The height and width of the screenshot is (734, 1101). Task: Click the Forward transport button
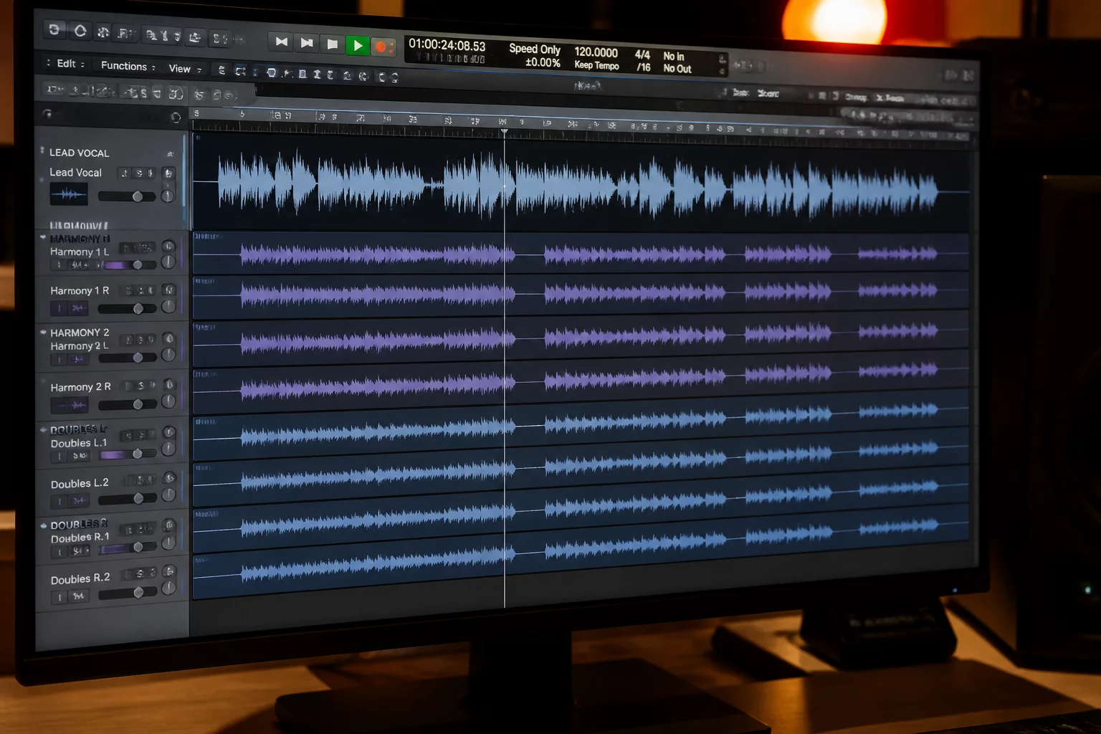tap(307, 43)
